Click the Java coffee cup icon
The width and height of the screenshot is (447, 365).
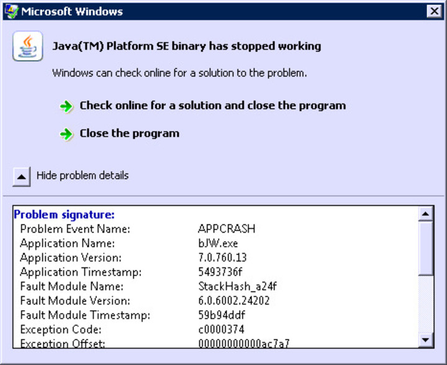pos(27,47)
